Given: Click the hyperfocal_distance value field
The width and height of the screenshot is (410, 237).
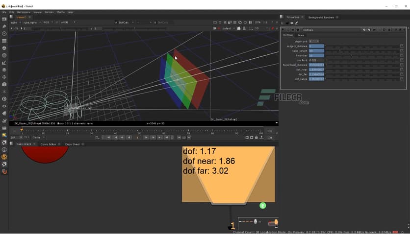Looking at the screenshot, I should coord(316,65).
